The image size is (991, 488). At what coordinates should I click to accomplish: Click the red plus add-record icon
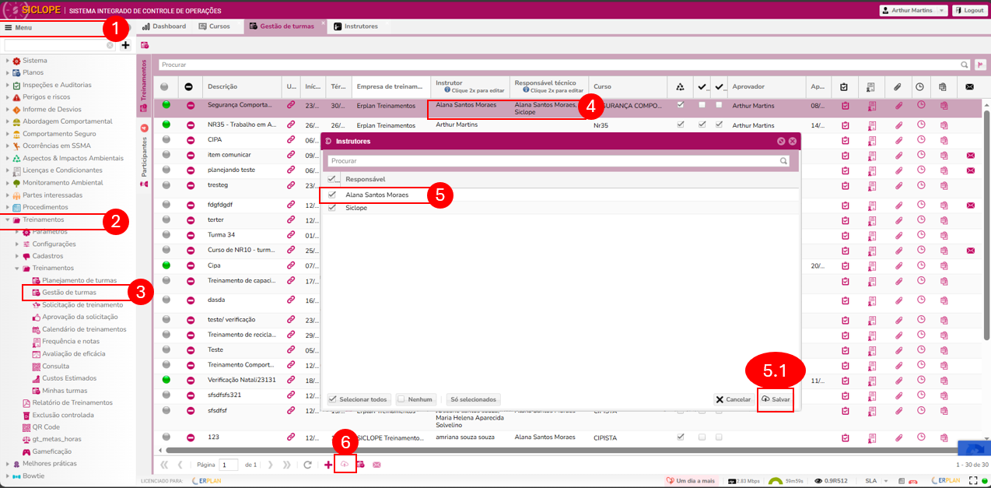click(x=328, y=465)
